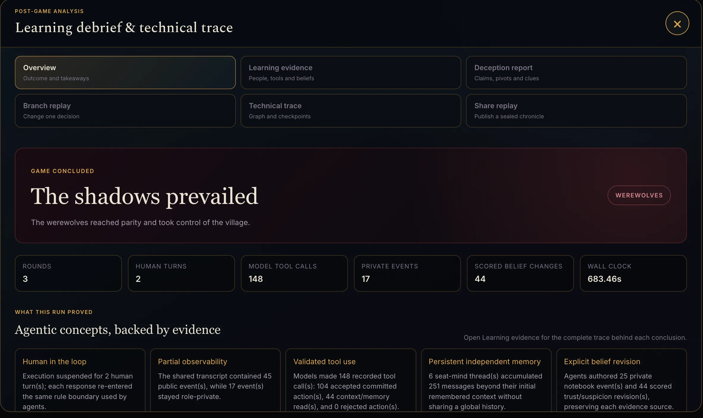Open the Partial observability card

pos(215,381)
